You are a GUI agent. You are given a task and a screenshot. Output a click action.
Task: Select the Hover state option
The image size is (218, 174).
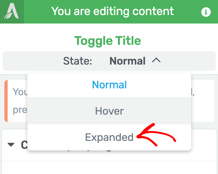pos(109,111)
